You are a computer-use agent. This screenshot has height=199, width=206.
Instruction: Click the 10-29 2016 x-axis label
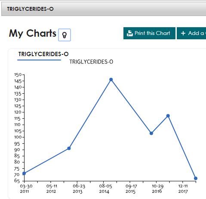[157, 189]
